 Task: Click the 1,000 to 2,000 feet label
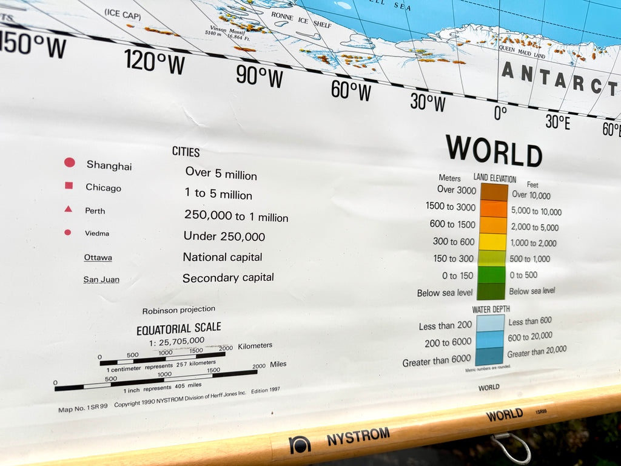[x=533, y=243]
